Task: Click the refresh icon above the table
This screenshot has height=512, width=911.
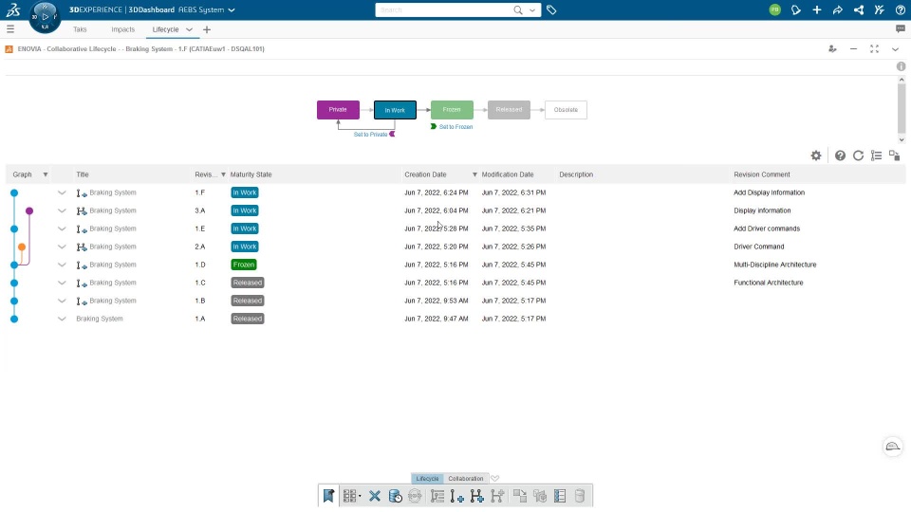Action: pos(858,155)
